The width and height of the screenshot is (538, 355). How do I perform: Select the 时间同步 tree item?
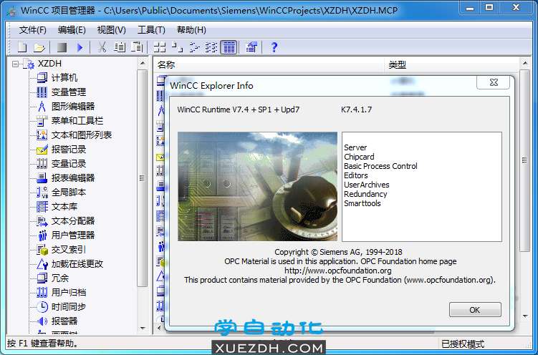pyautogui.click(x=69, y=306)
